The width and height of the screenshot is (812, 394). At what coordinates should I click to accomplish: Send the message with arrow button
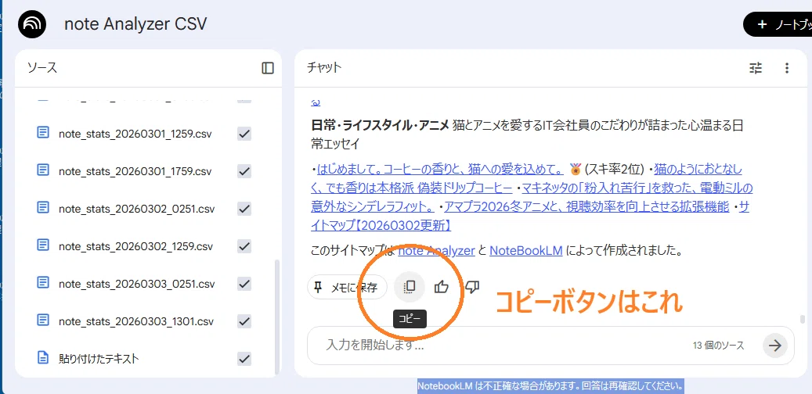tap(774, 346)
